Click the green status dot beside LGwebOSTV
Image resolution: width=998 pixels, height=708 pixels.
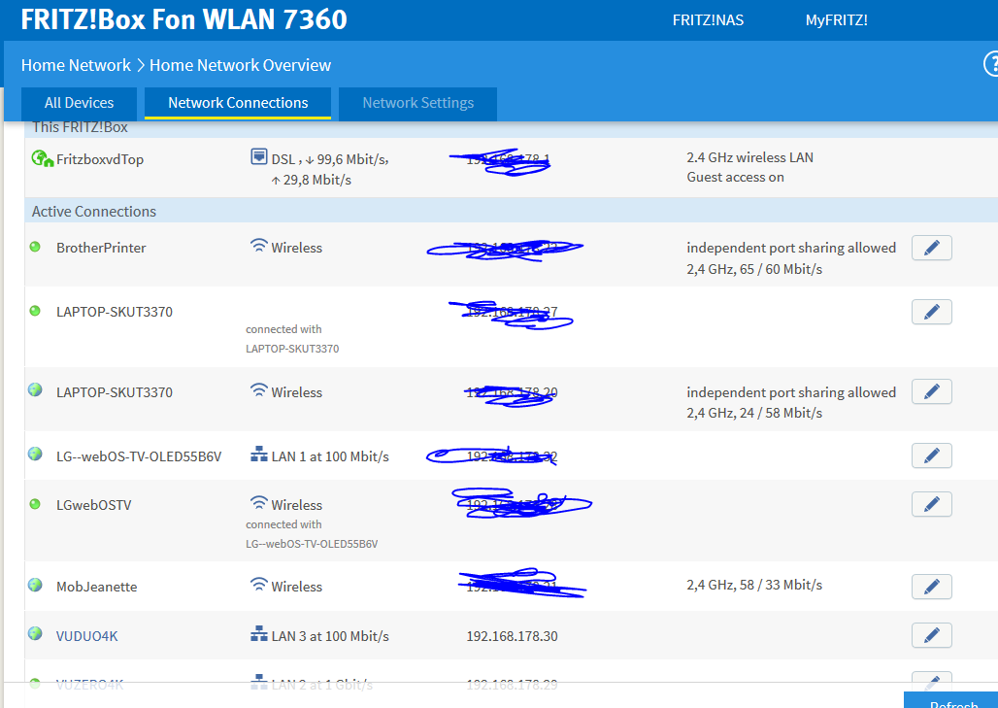click(x=35, y=504)
